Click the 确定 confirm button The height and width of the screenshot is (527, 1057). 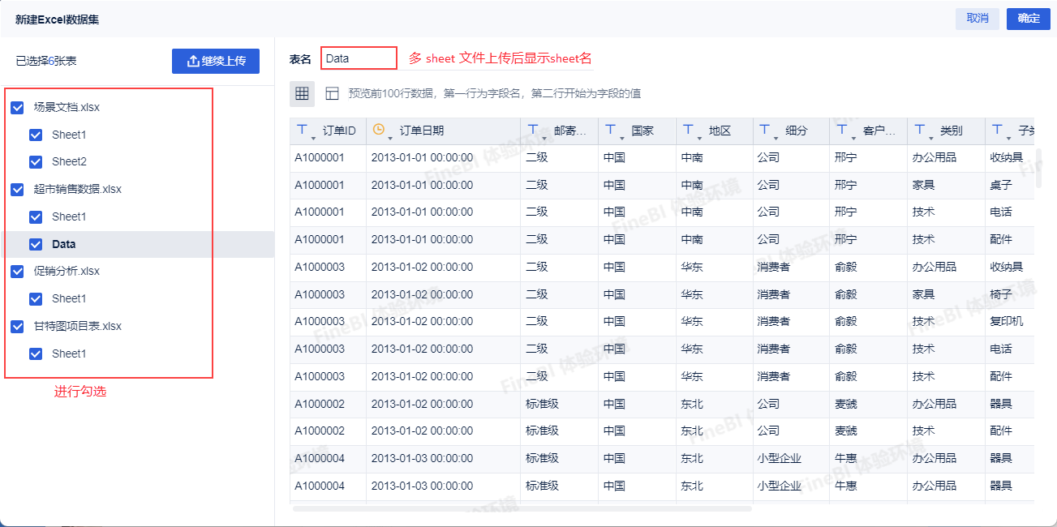1027,18
